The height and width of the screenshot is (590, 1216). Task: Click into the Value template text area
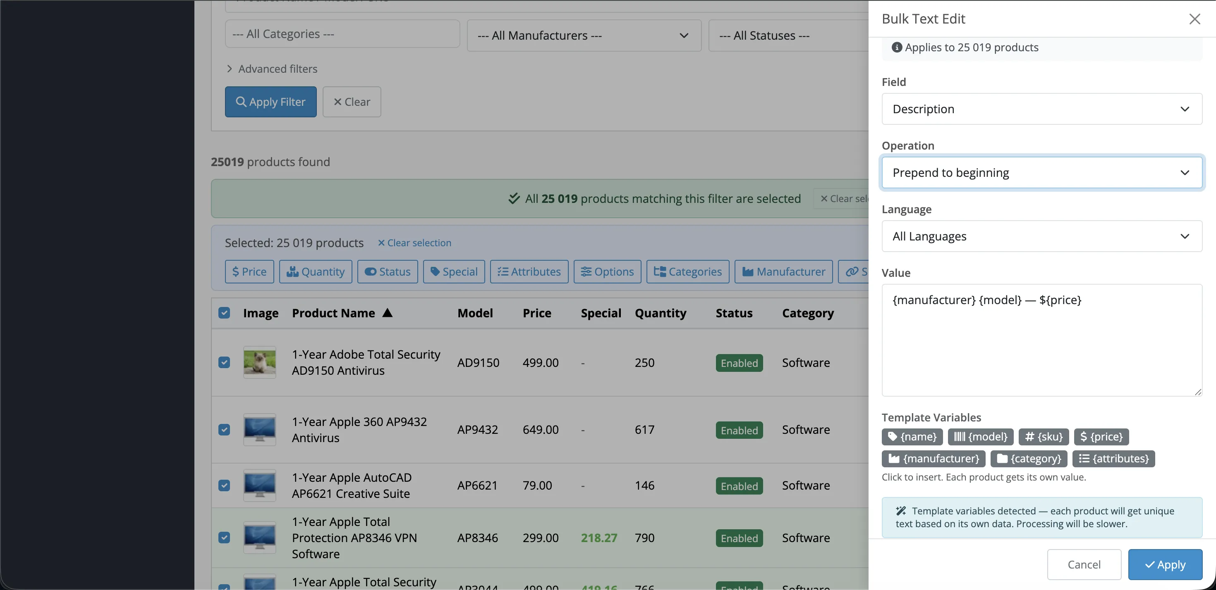click(x=1042, y=340)
